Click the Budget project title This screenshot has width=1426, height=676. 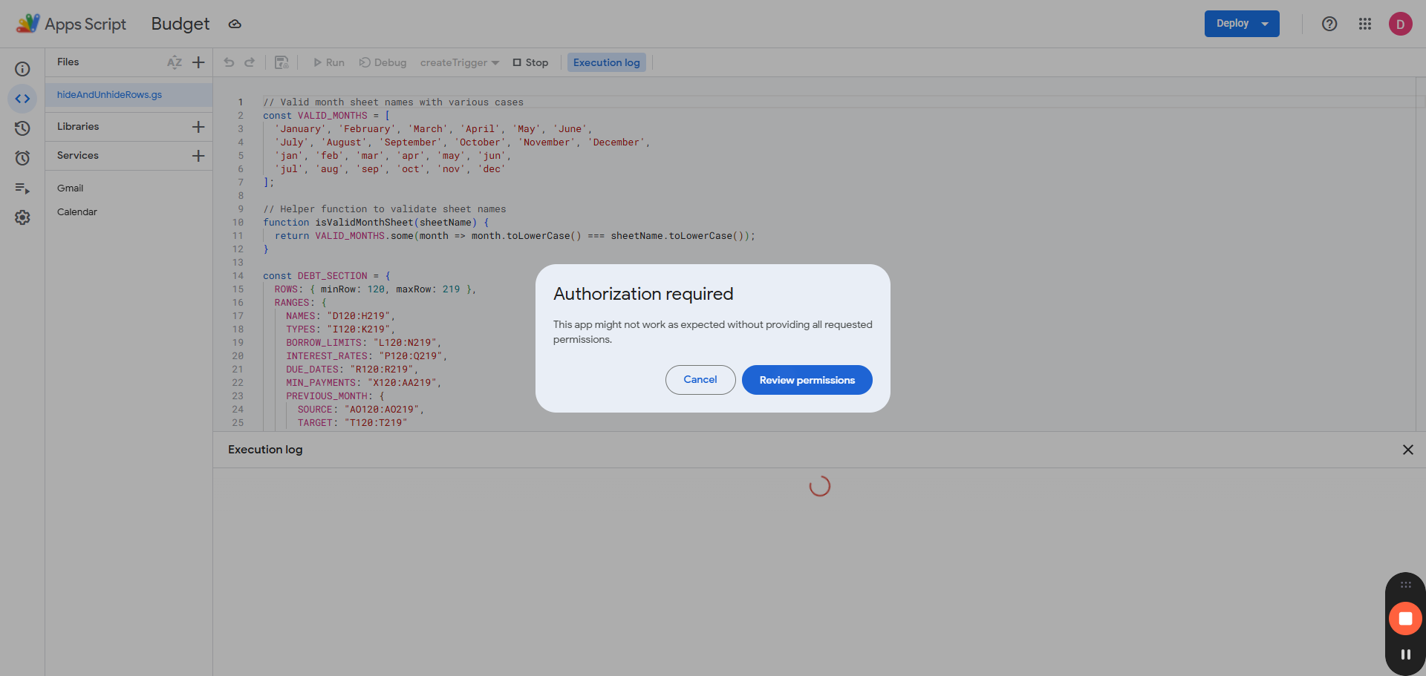180,24
